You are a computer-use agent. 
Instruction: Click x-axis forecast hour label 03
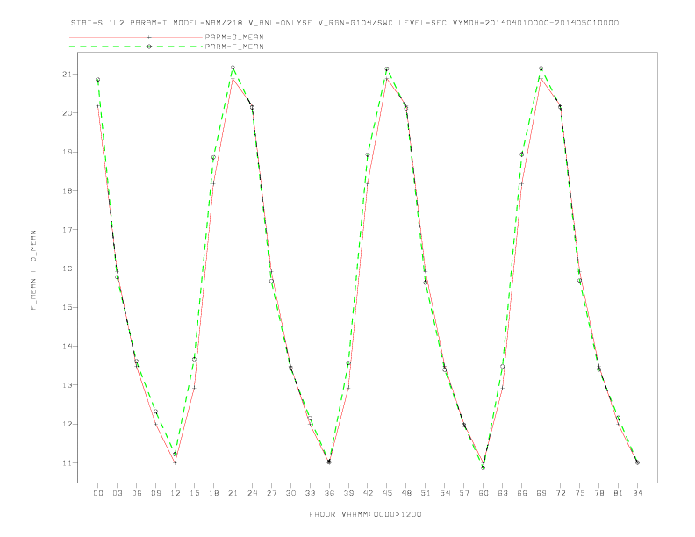pyautogui.click(x=117, y=493)
